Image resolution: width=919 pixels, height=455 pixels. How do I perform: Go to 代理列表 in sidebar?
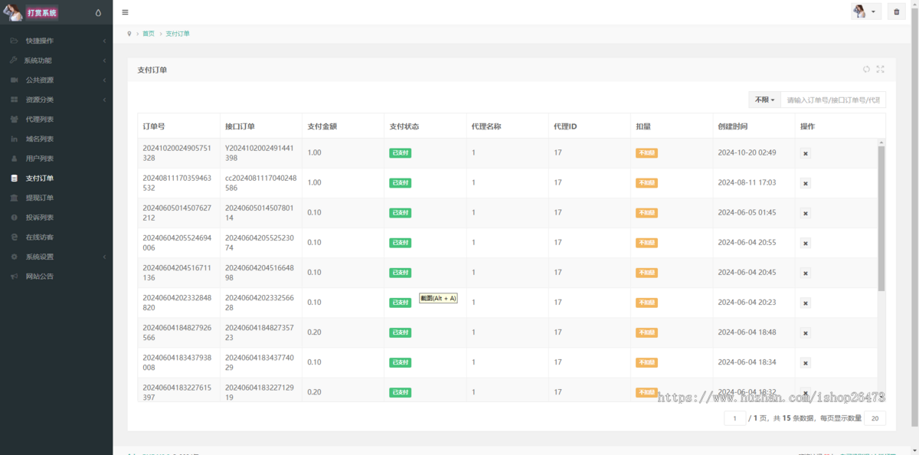57,119
